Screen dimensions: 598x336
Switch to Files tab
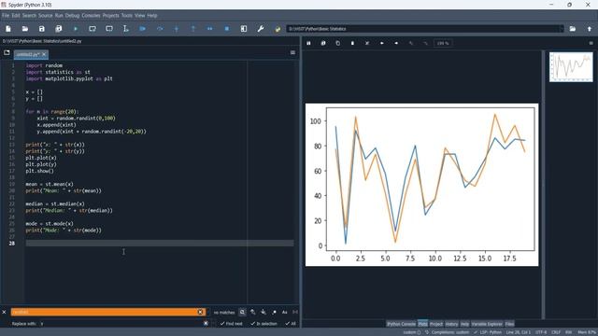(x=509, y=324)
